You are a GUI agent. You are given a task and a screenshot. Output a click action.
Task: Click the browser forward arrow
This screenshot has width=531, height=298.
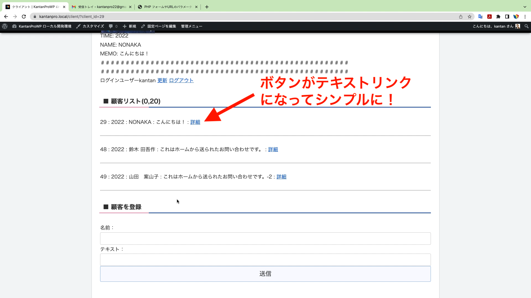[x=15, y=17]
